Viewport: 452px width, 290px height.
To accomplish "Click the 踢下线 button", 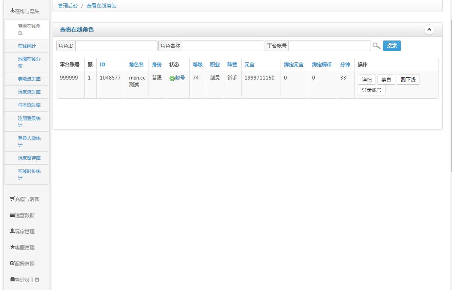I will coord(408,80).
